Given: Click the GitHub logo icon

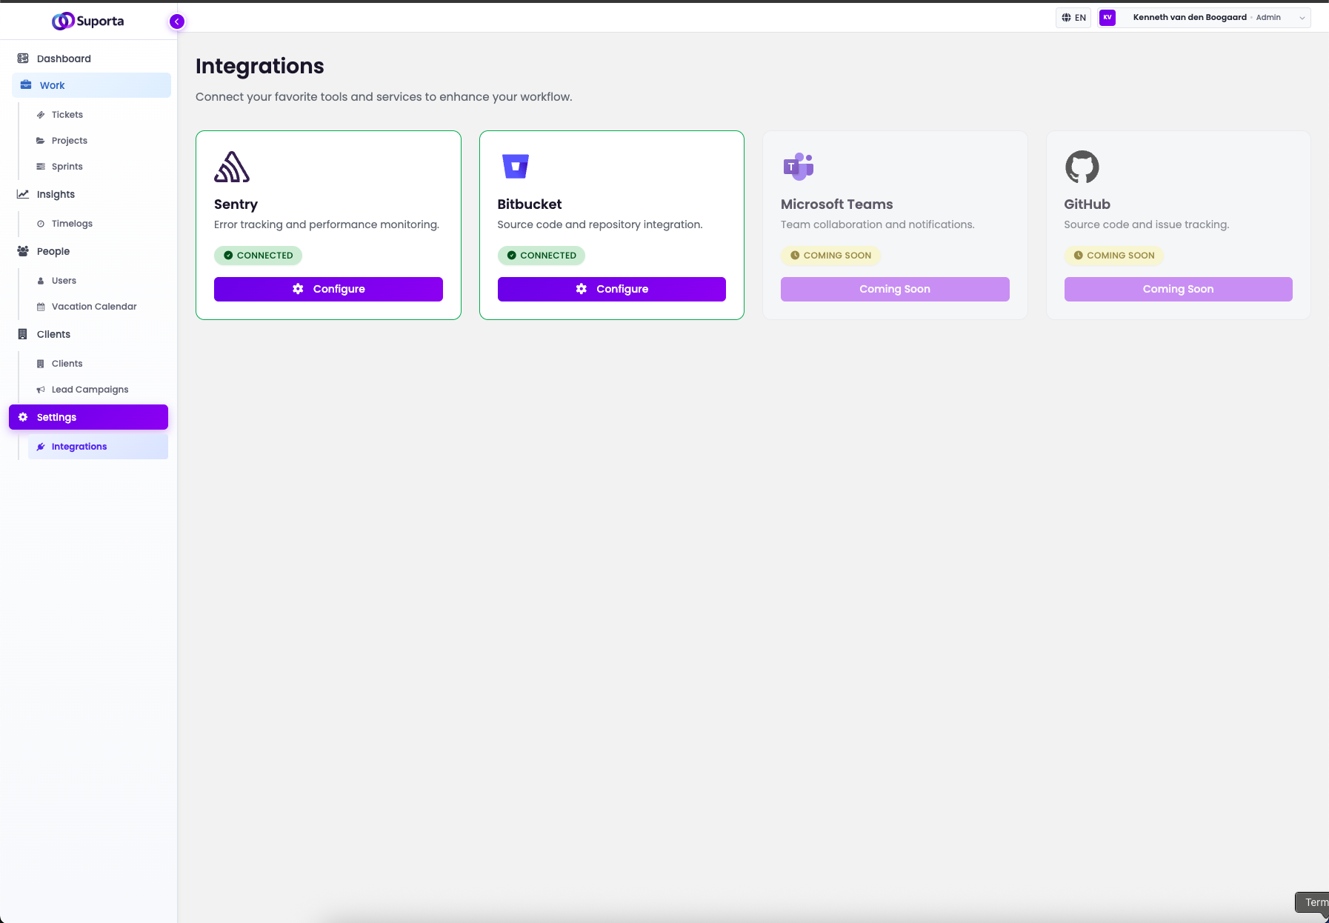Looking at the screenshot, I should coord(1082,167).
